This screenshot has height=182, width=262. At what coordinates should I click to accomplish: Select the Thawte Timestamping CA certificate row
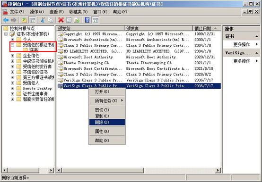coord(139,63)
